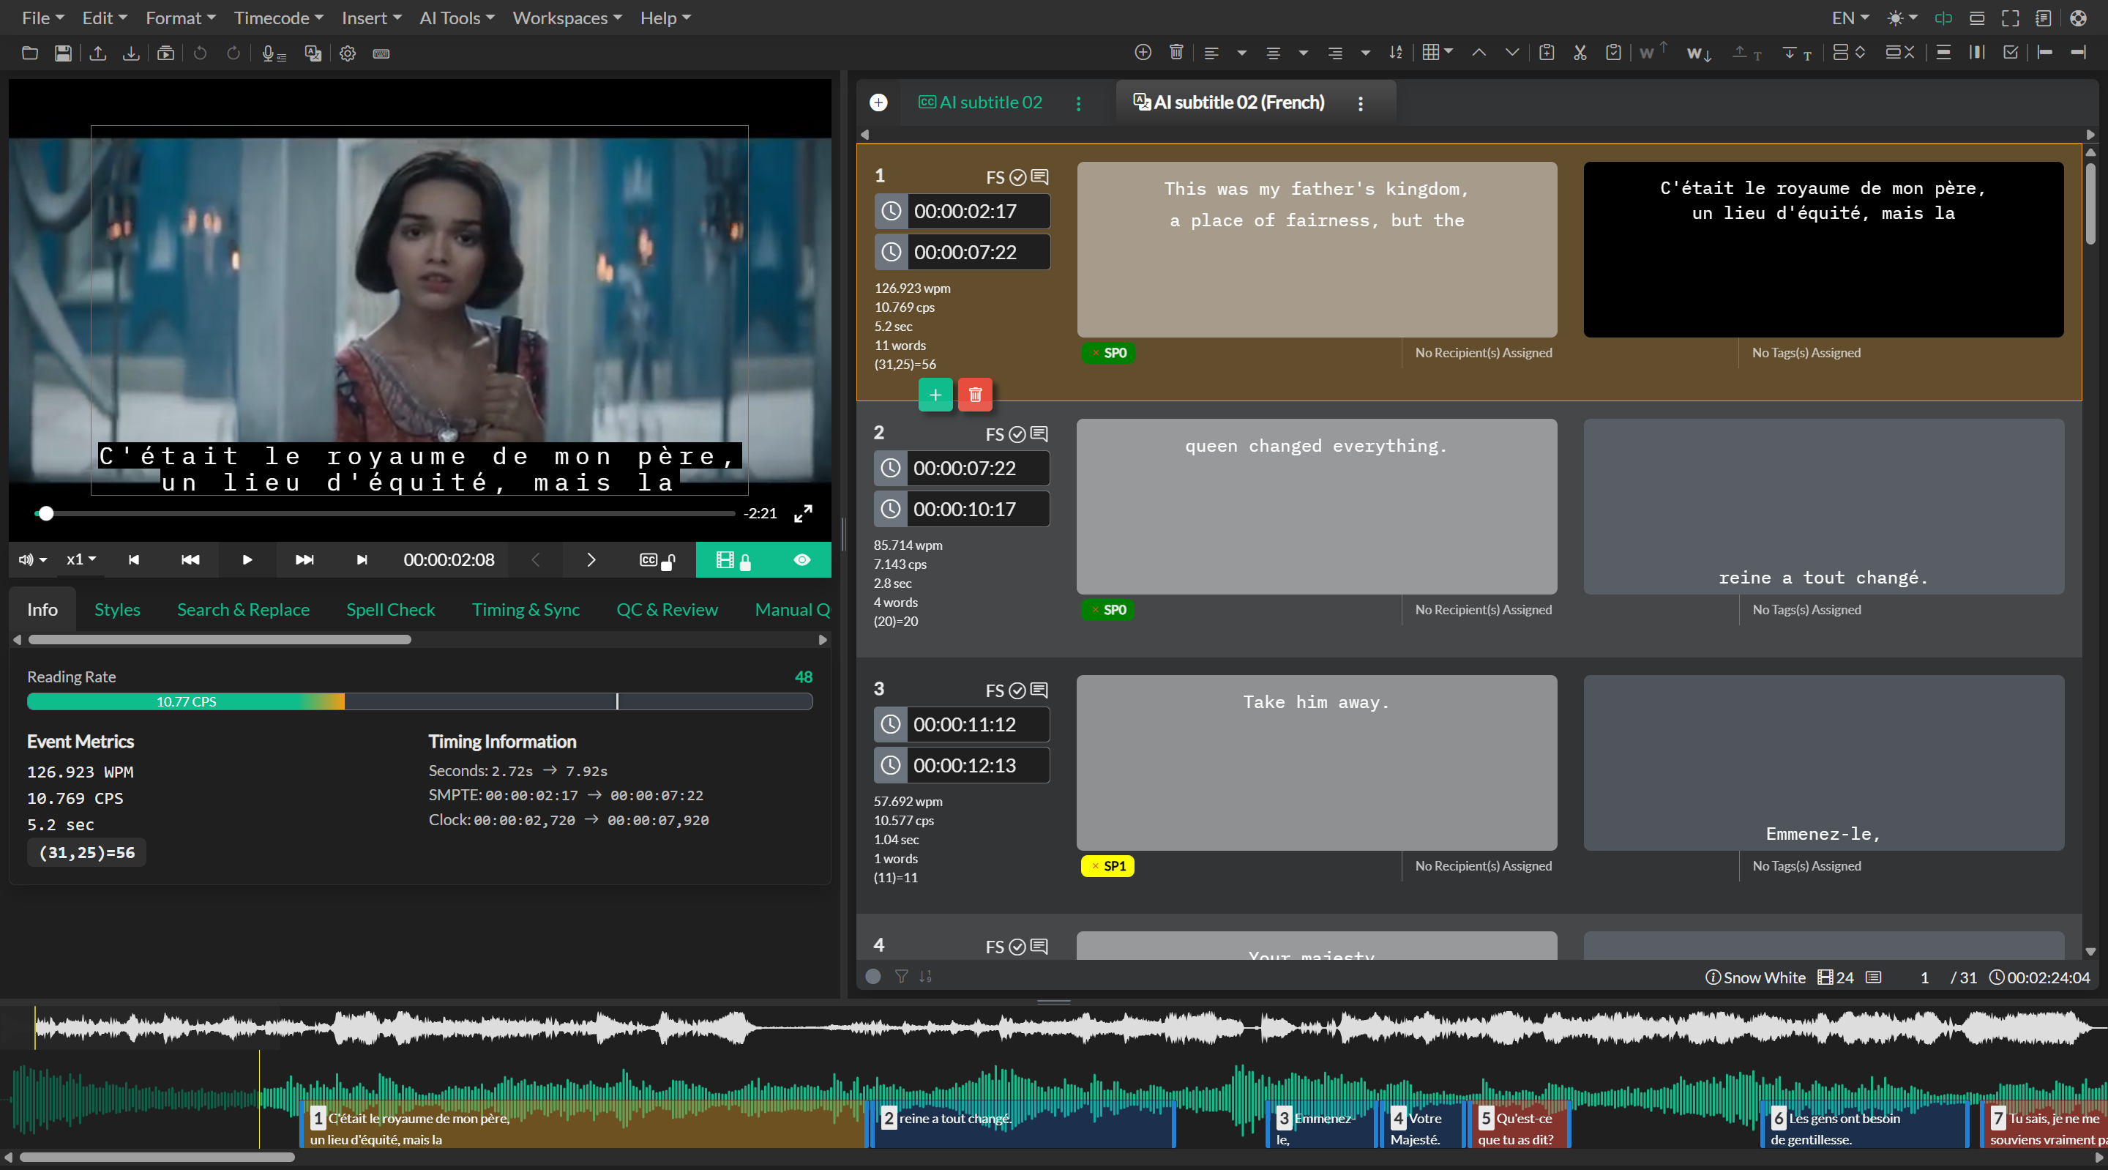The width and height of the screenshot is (2108, 1170).
Task: Rewind with the double-left arrow button
Action: point(190,560)
